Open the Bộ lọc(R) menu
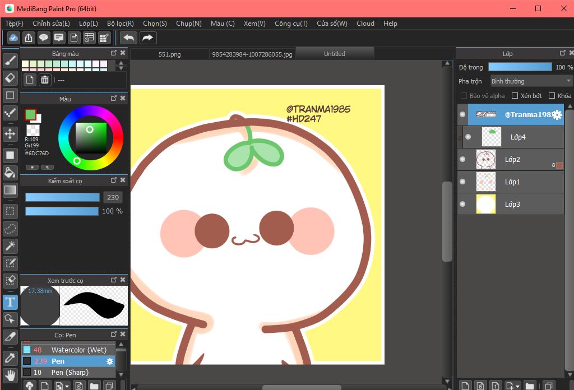 [120, 24]
